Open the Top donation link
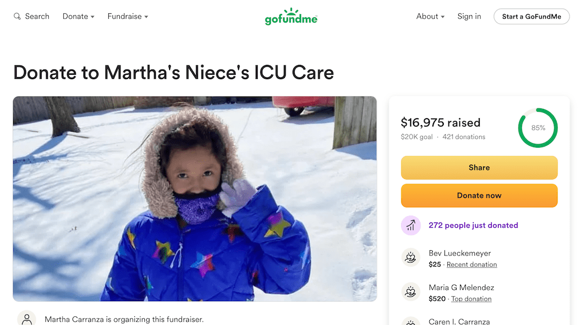 click(471, 299)
